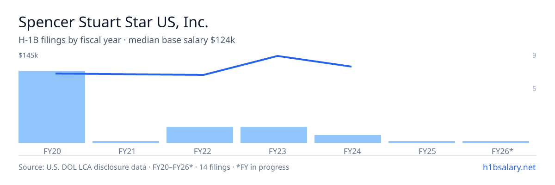Click the 9 filings axis label

(x=534, y=55)
